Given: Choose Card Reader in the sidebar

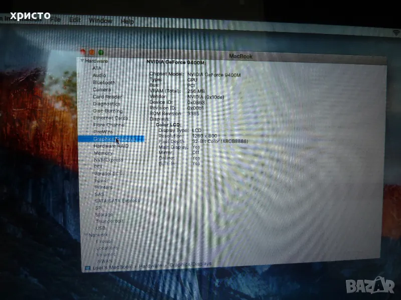Looking at the screenshot, I should point(107,96).
